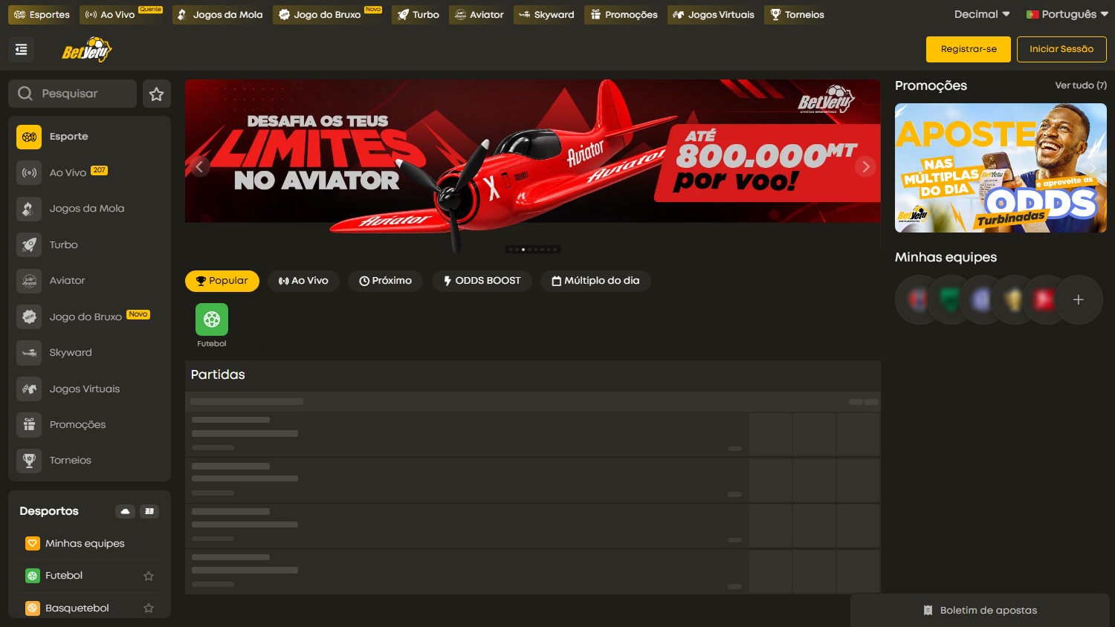Open the hamburger menu icon

21,49
